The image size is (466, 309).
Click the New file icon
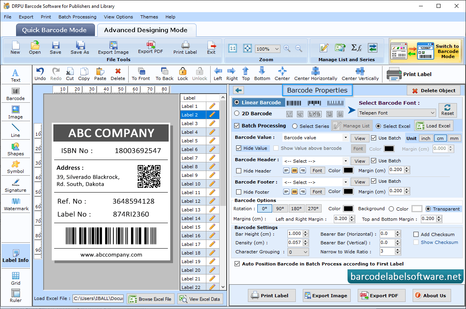click(15, 48)
